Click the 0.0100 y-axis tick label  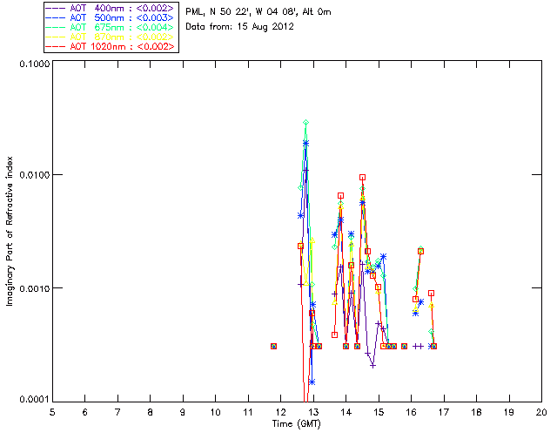point(34,175)
